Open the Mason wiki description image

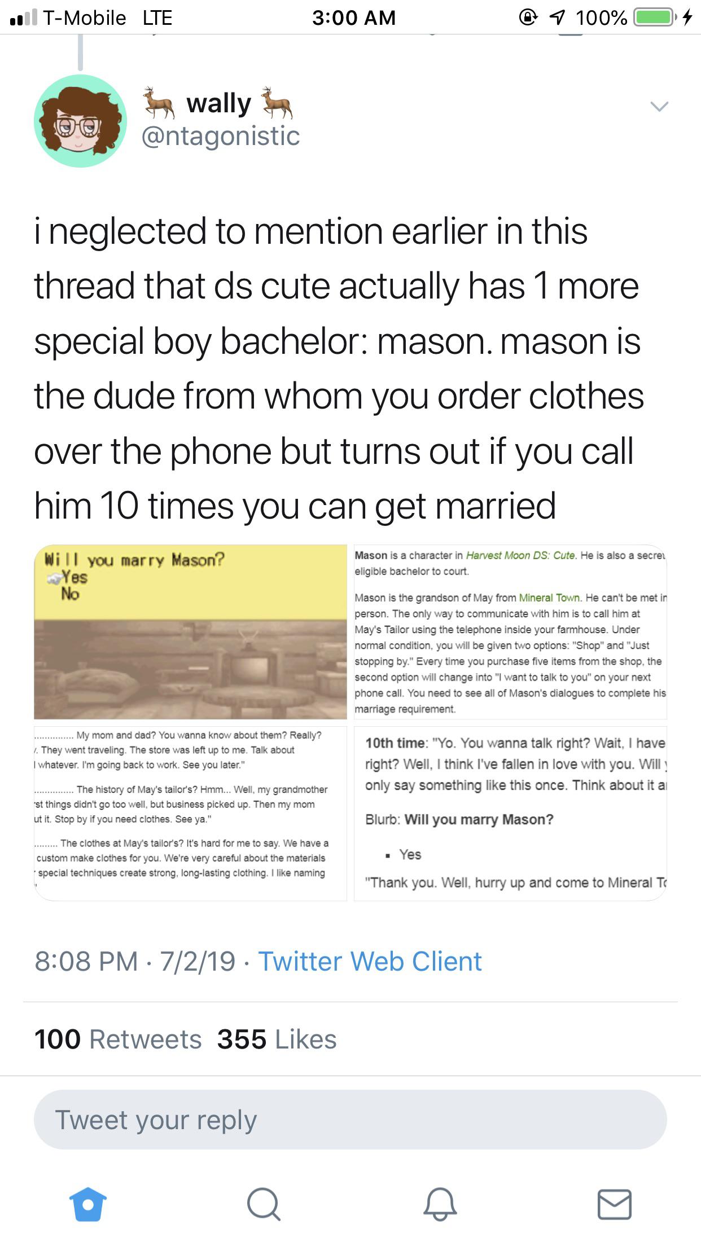(510, 631)
